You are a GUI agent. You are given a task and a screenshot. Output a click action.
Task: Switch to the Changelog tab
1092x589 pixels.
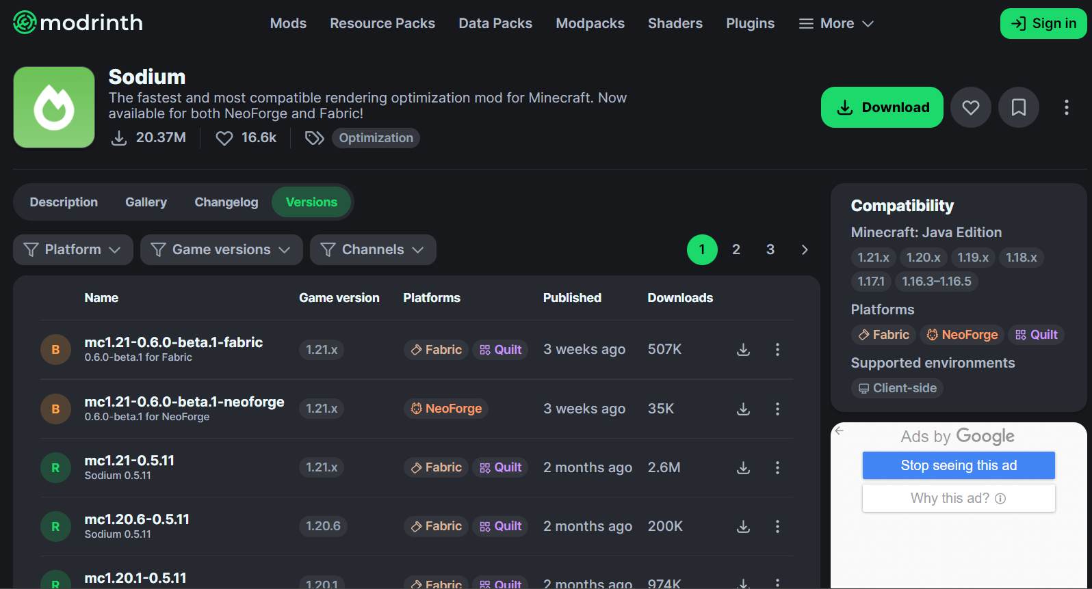[x=226, y=202]
